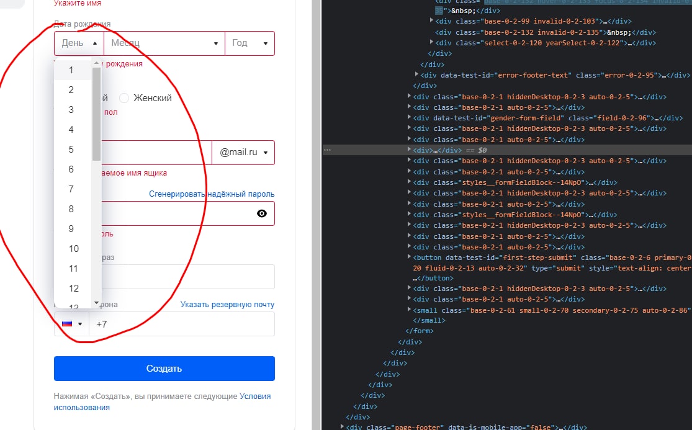
Task: Click the day list scrollbar thumb
Action: point(97,114)
